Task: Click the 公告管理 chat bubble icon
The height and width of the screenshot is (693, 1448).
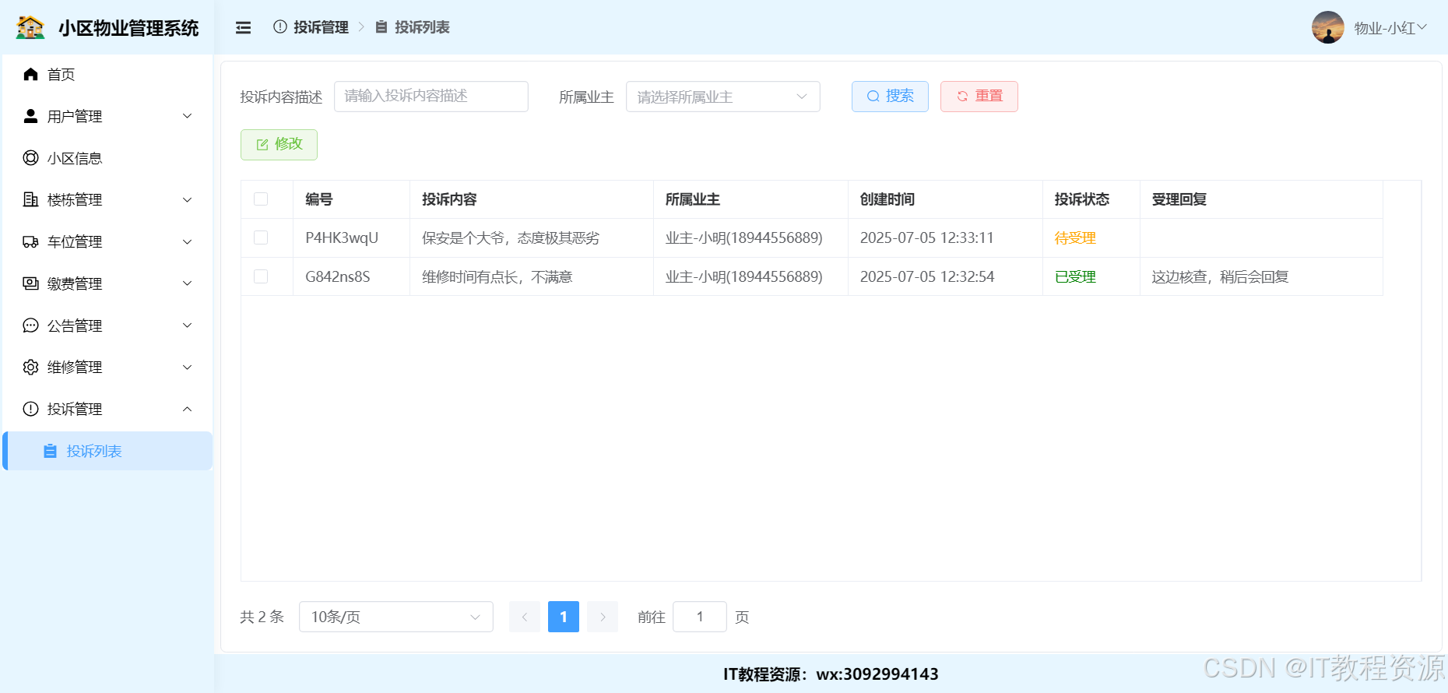Action: pos(30,325)
